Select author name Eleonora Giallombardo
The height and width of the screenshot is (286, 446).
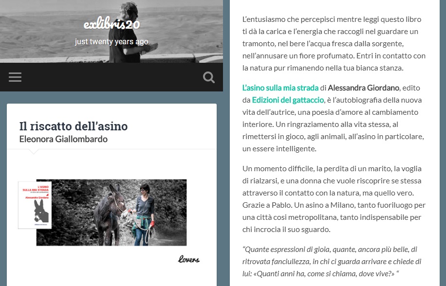63,139
